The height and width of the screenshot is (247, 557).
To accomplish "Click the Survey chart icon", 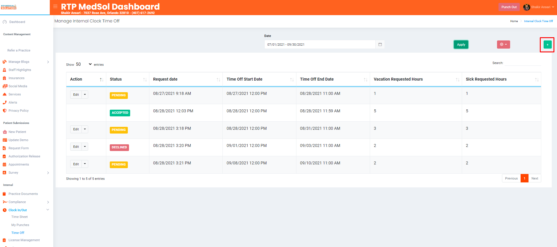I will tap(5, 173).
